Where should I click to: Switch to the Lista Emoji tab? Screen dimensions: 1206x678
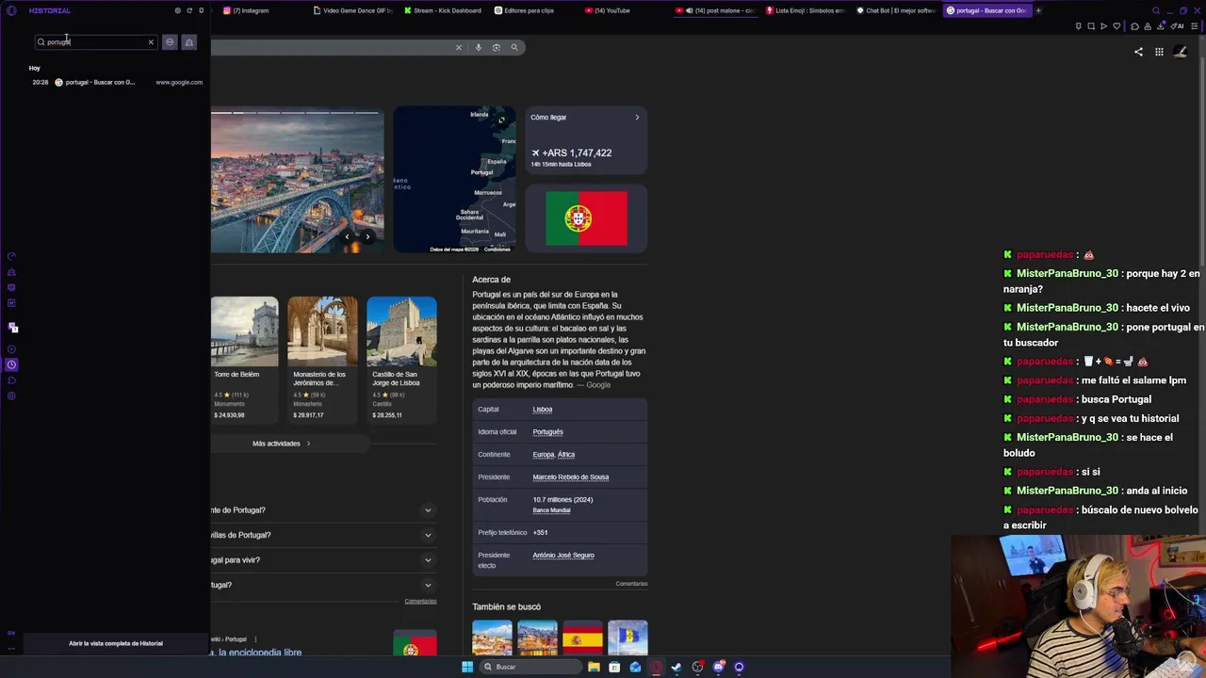[806, 10]
